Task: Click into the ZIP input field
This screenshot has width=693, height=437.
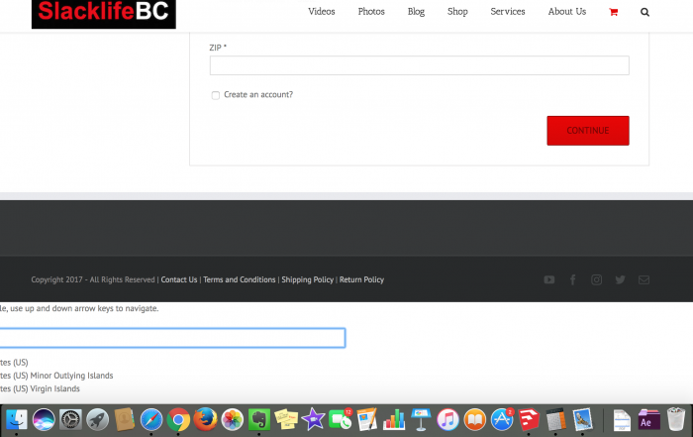Action: click(x=419, y=65)
